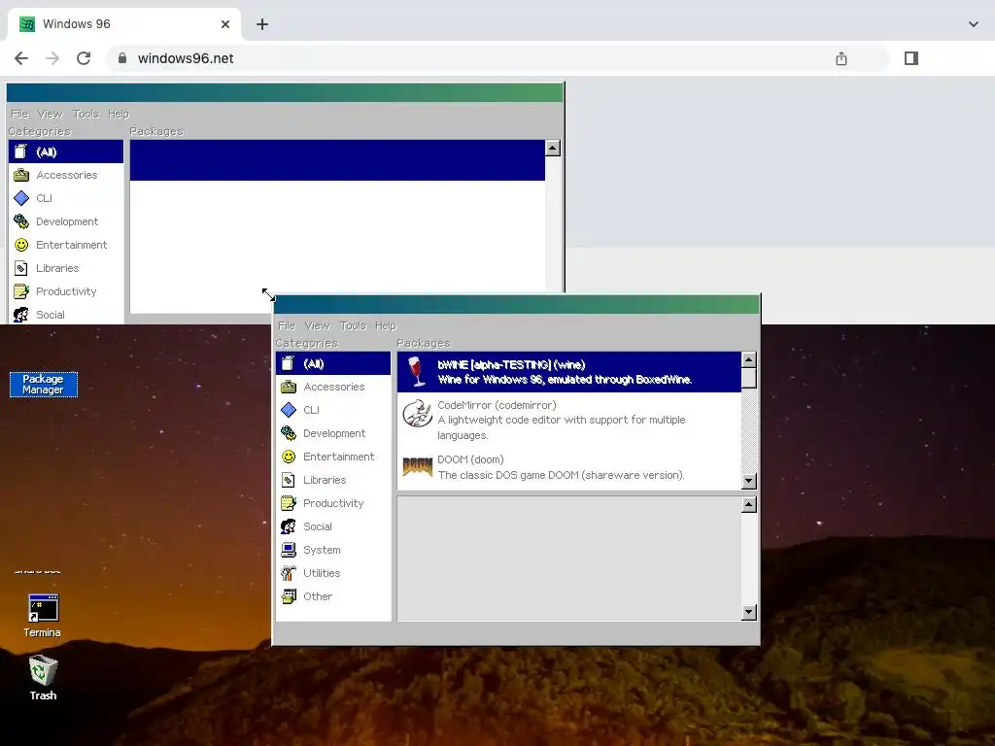The height and width of the screenshot is (746, 995).
Task: Open Tools menu in front Package Manager
Action: (x=353, y=325)
